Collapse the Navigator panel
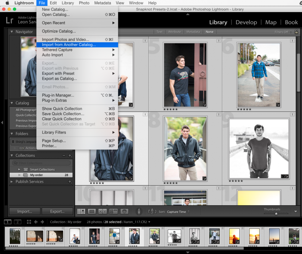The image size is (302, 254). (12, 31)
